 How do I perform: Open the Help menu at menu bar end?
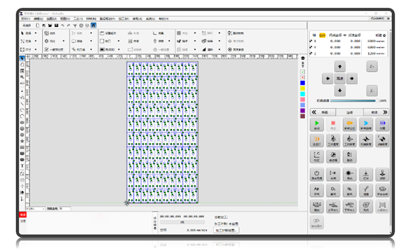pyautogui.click(x=164, y=19)
